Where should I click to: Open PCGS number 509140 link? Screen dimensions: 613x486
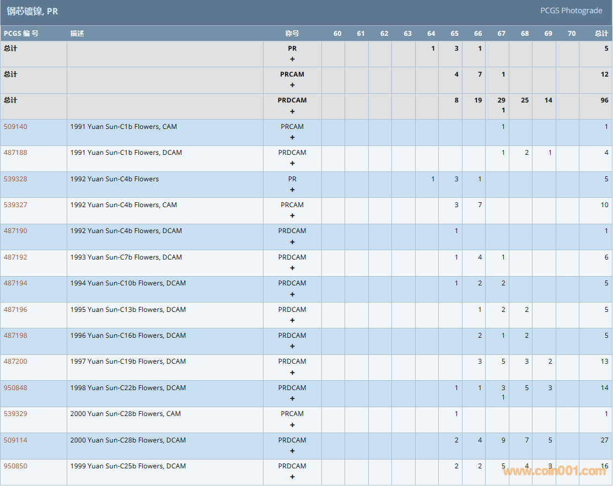tap(15, 127)
